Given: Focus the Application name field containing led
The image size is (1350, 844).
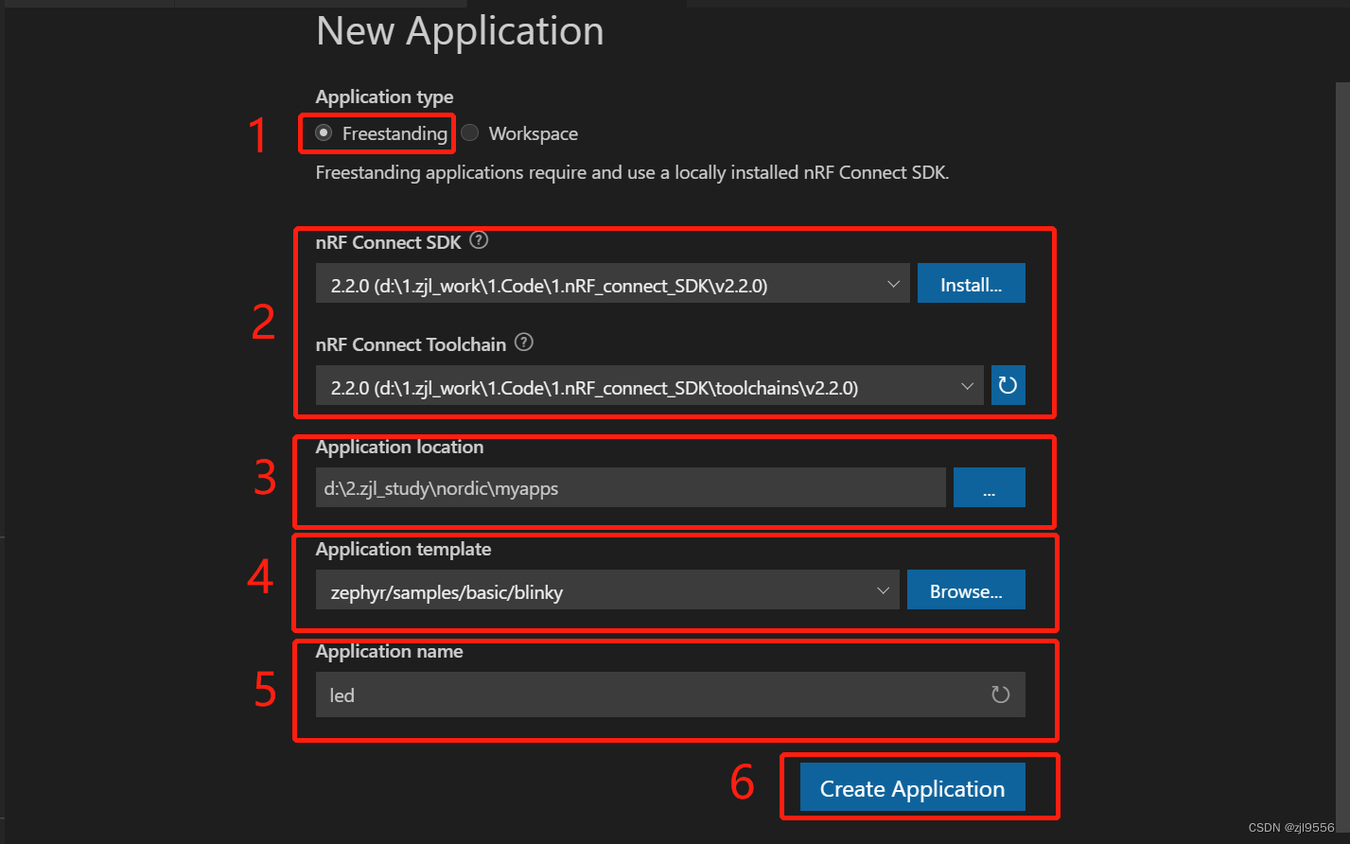Looking at the screenshot, I should pyautogui.click(x=671, y=695).
